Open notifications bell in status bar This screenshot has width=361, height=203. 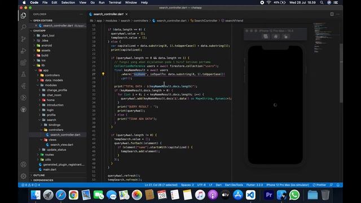click(338, 185)
